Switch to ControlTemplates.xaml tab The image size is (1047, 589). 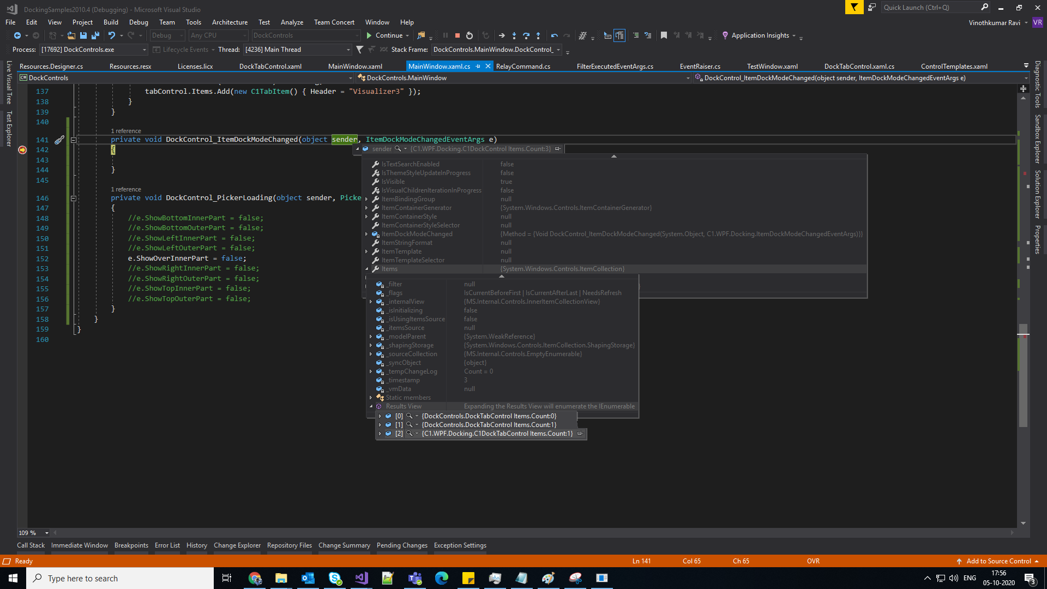point(954,67)
